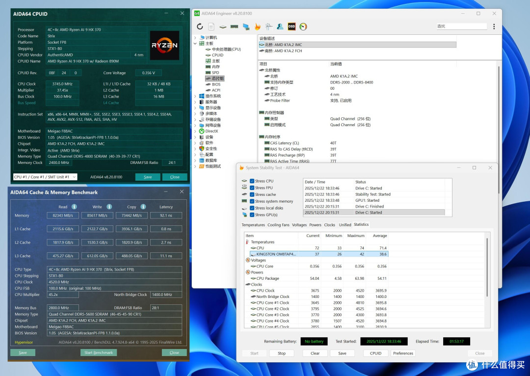530x376 pixels.
Task: Click Close in the AIDA64 CPUID window
Action: [175, 177]
